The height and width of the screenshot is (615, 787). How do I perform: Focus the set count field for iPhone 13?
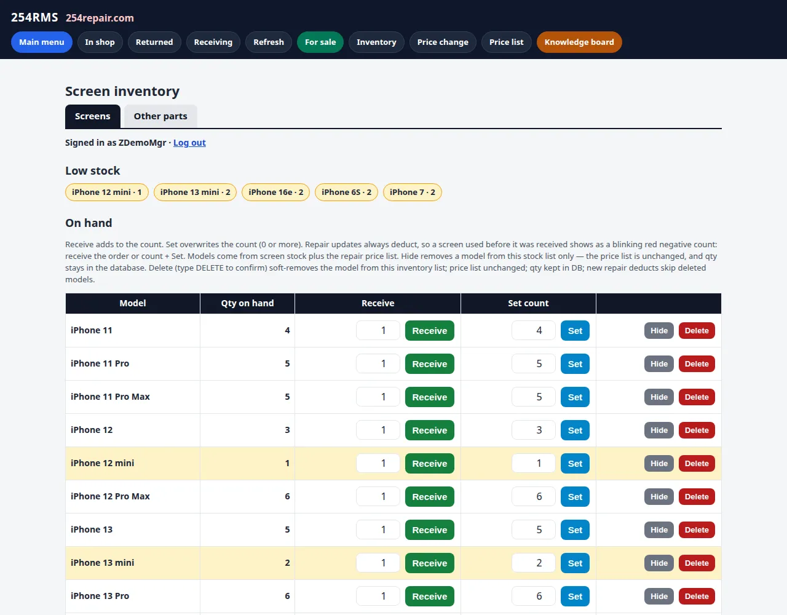[534, 530]
